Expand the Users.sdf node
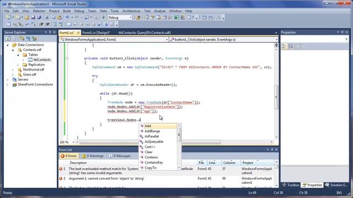The width and height of the screenshot is (353, 198). (x=13, y=75)
